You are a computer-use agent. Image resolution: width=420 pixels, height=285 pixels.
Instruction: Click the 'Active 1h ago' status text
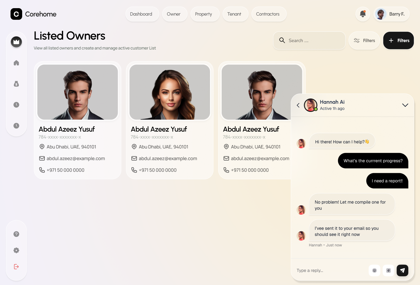(332, 108)
